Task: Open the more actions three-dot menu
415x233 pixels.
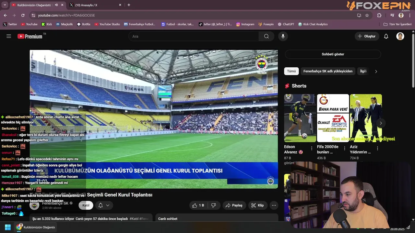Action: pyautogui.click(x=274, y=205)
